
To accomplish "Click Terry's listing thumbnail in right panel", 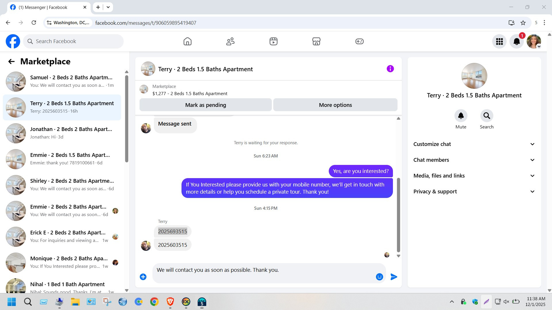I will [474, 76].
